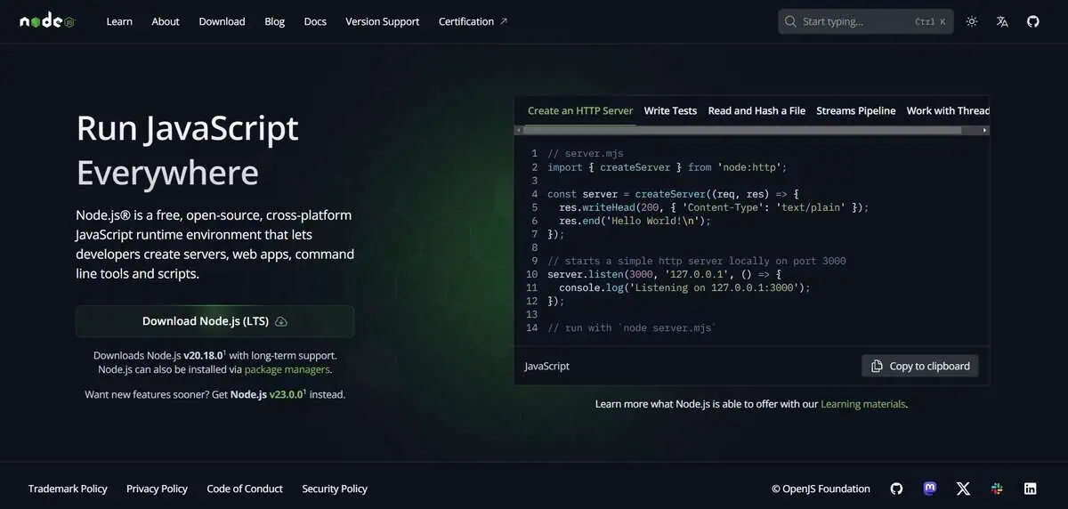Select the Work with Threads tab
Viewport: 1068px width, 509px height.
coord(948,110)
